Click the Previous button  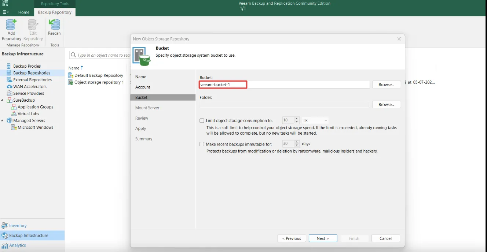click(x=292, y=238)
